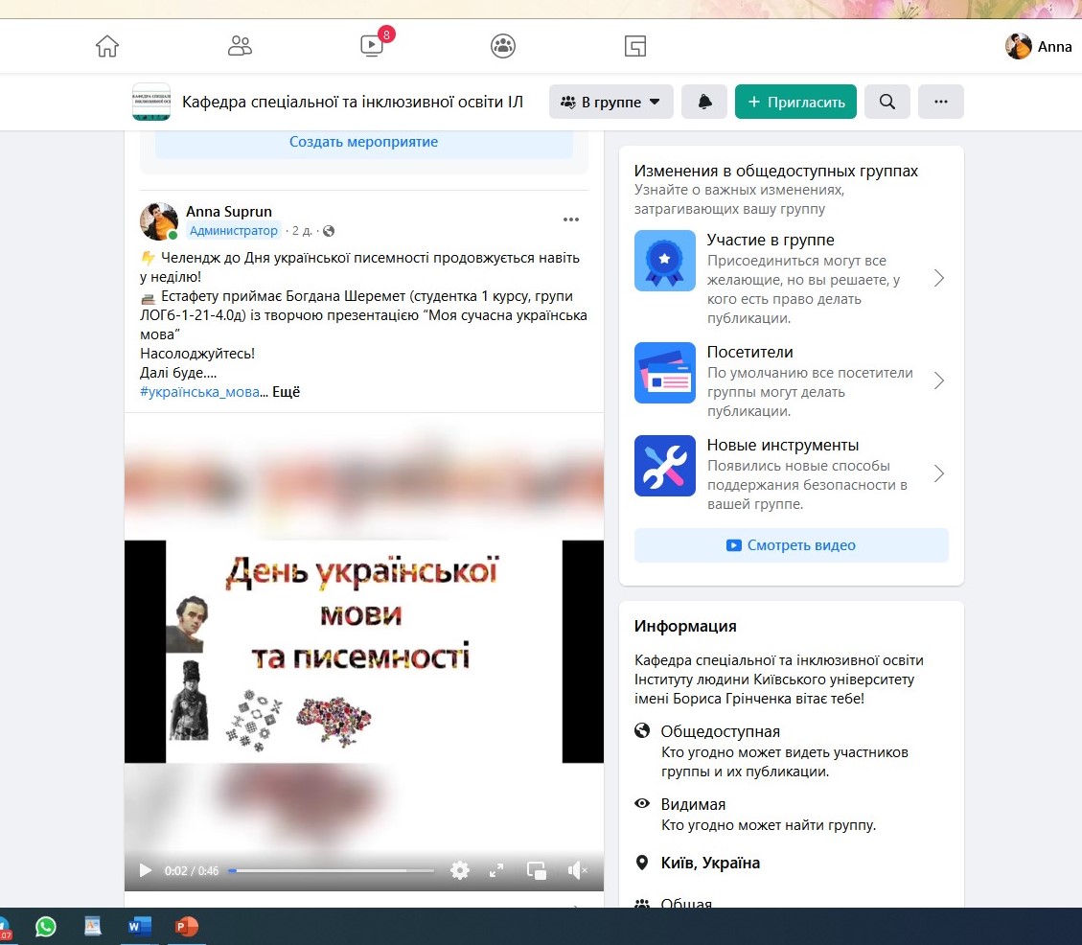
Task: Open the 'В группе' dropdown
Action: [x=610, y=102]
